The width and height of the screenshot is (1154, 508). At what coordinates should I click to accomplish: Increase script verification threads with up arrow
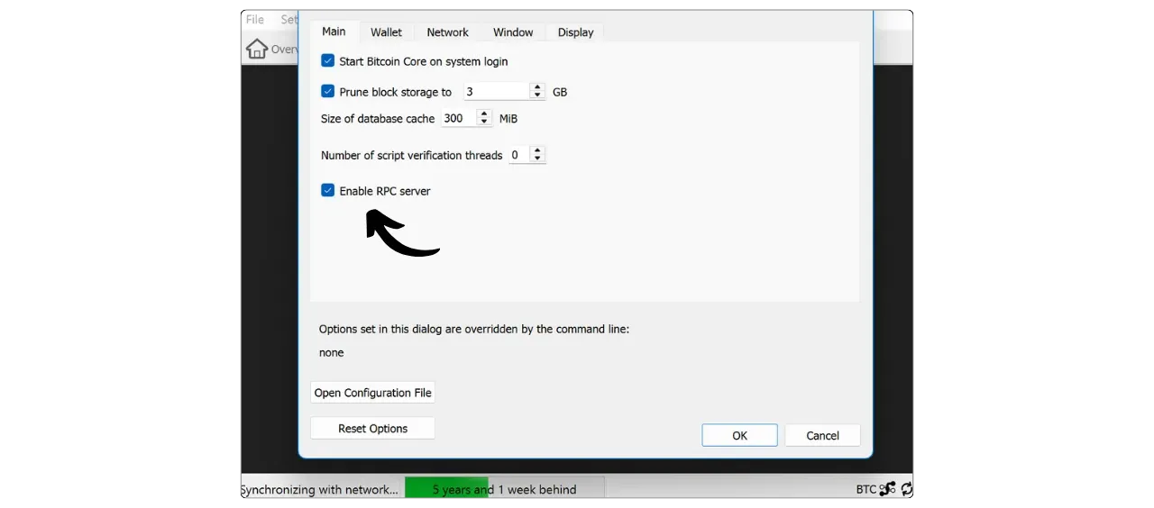tap(537, 150)
